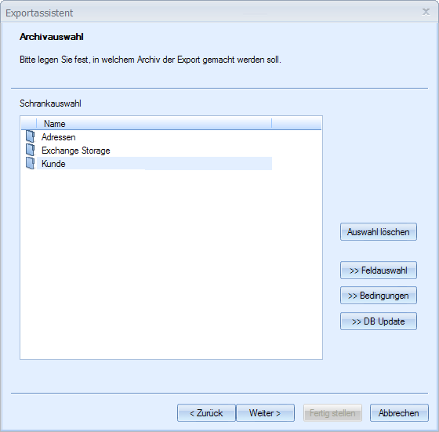Click empty area inside Schrankauswahl list
The width and height of the screenshot is (439, 432).
point(171,263)
